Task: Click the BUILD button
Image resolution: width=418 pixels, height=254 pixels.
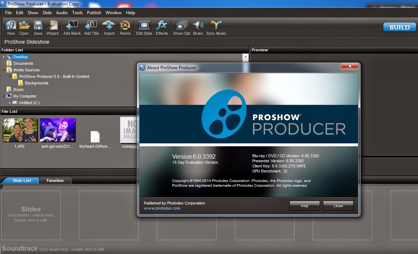Action: (399, 27)
